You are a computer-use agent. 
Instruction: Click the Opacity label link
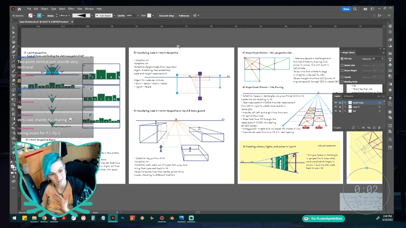point(121,15)
